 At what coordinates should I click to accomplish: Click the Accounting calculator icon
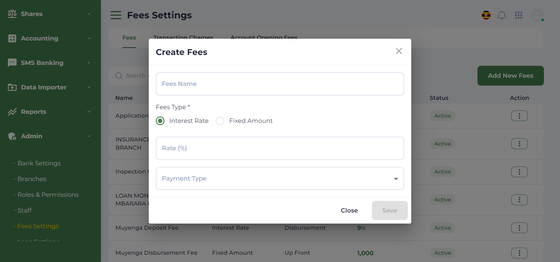tap(12, 38)
